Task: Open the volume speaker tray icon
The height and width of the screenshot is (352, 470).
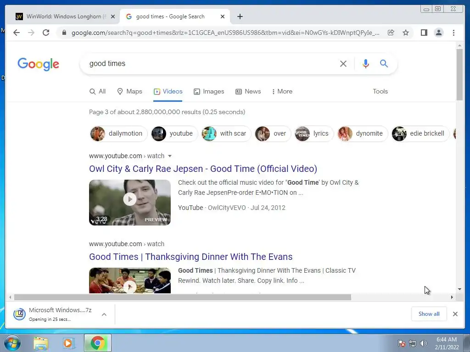Action: click(424, 343)
